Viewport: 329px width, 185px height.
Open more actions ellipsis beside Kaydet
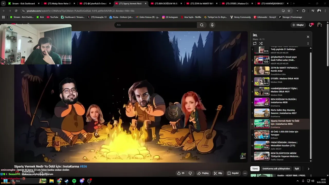245,173
